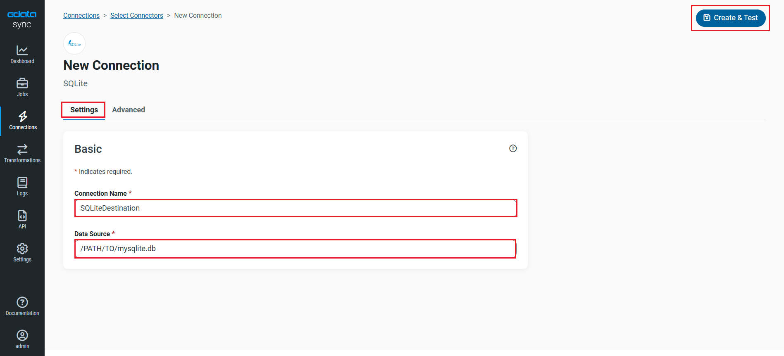784x356 pixels.
Task: Open the admin user profile icon
Action: 22,335
